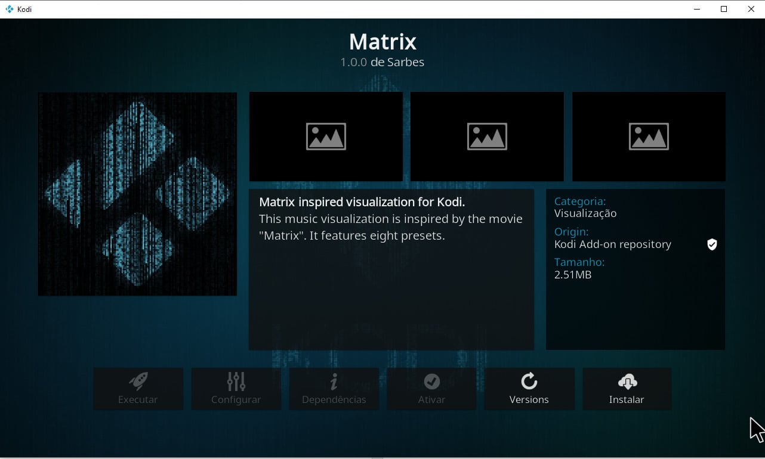Click the description text mentioning eight presets

pos(391,227)
